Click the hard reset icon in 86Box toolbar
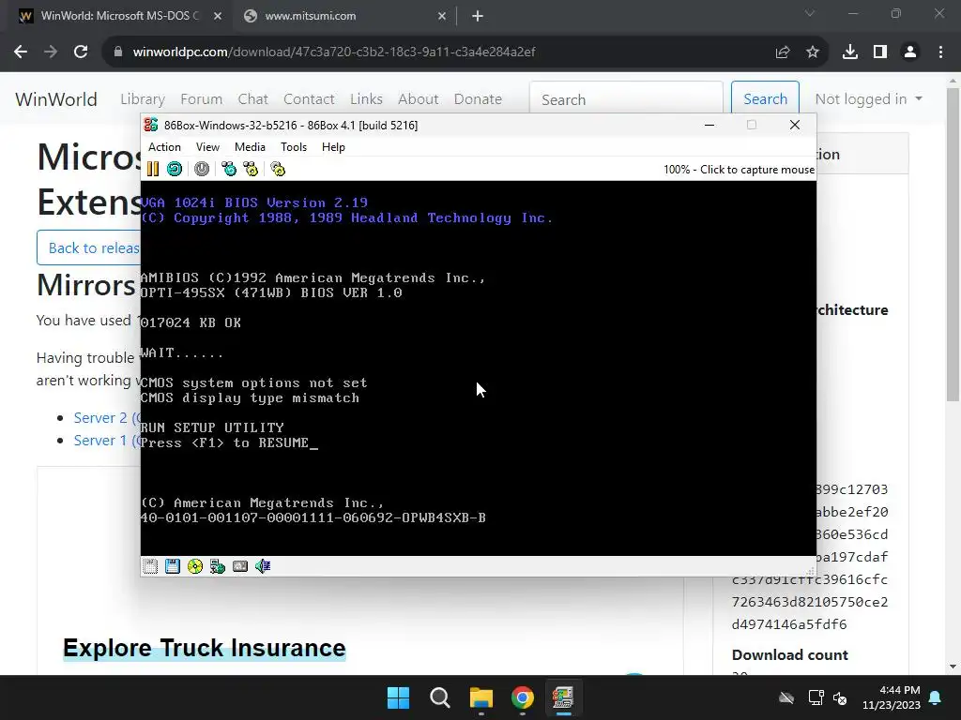Screen dimensions: 961x720 (175, 169)
